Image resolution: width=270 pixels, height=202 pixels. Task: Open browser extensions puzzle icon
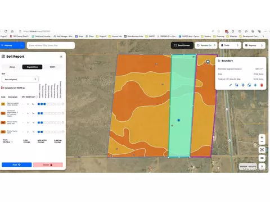coord(233,31)
